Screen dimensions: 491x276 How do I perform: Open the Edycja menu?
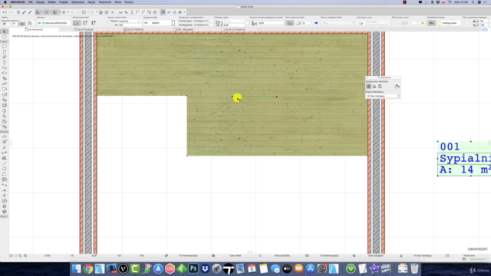coord(40,2)
